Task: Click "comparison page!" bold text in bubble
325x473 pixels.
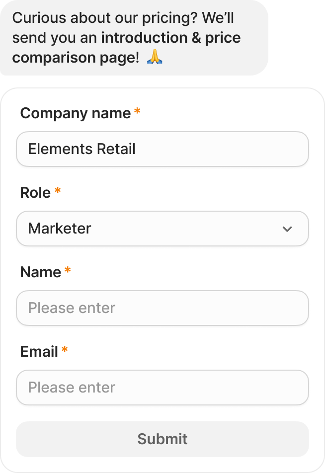Action: click(x=76, y=57)
